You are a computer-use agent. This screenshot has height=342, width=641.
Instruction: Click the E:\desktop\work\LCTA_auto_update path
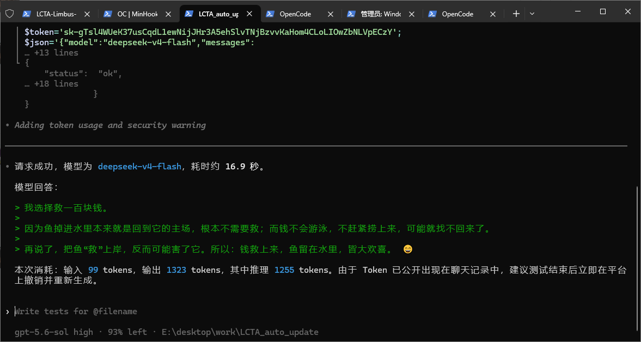240,332
